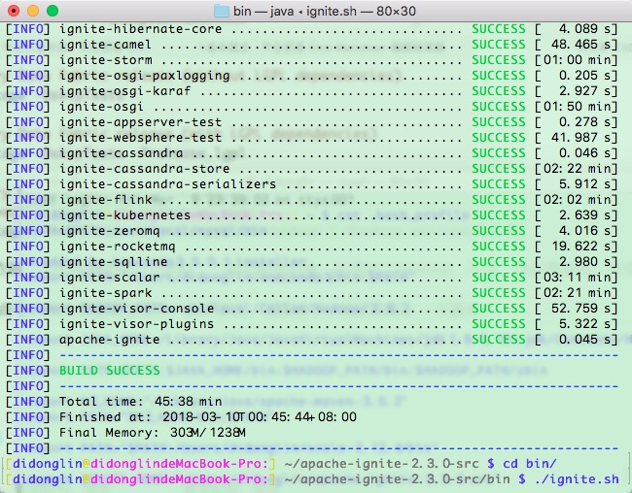Click the yellow minimize window button
Viewport: 632px width, 493px height.
tap(33, 11)
